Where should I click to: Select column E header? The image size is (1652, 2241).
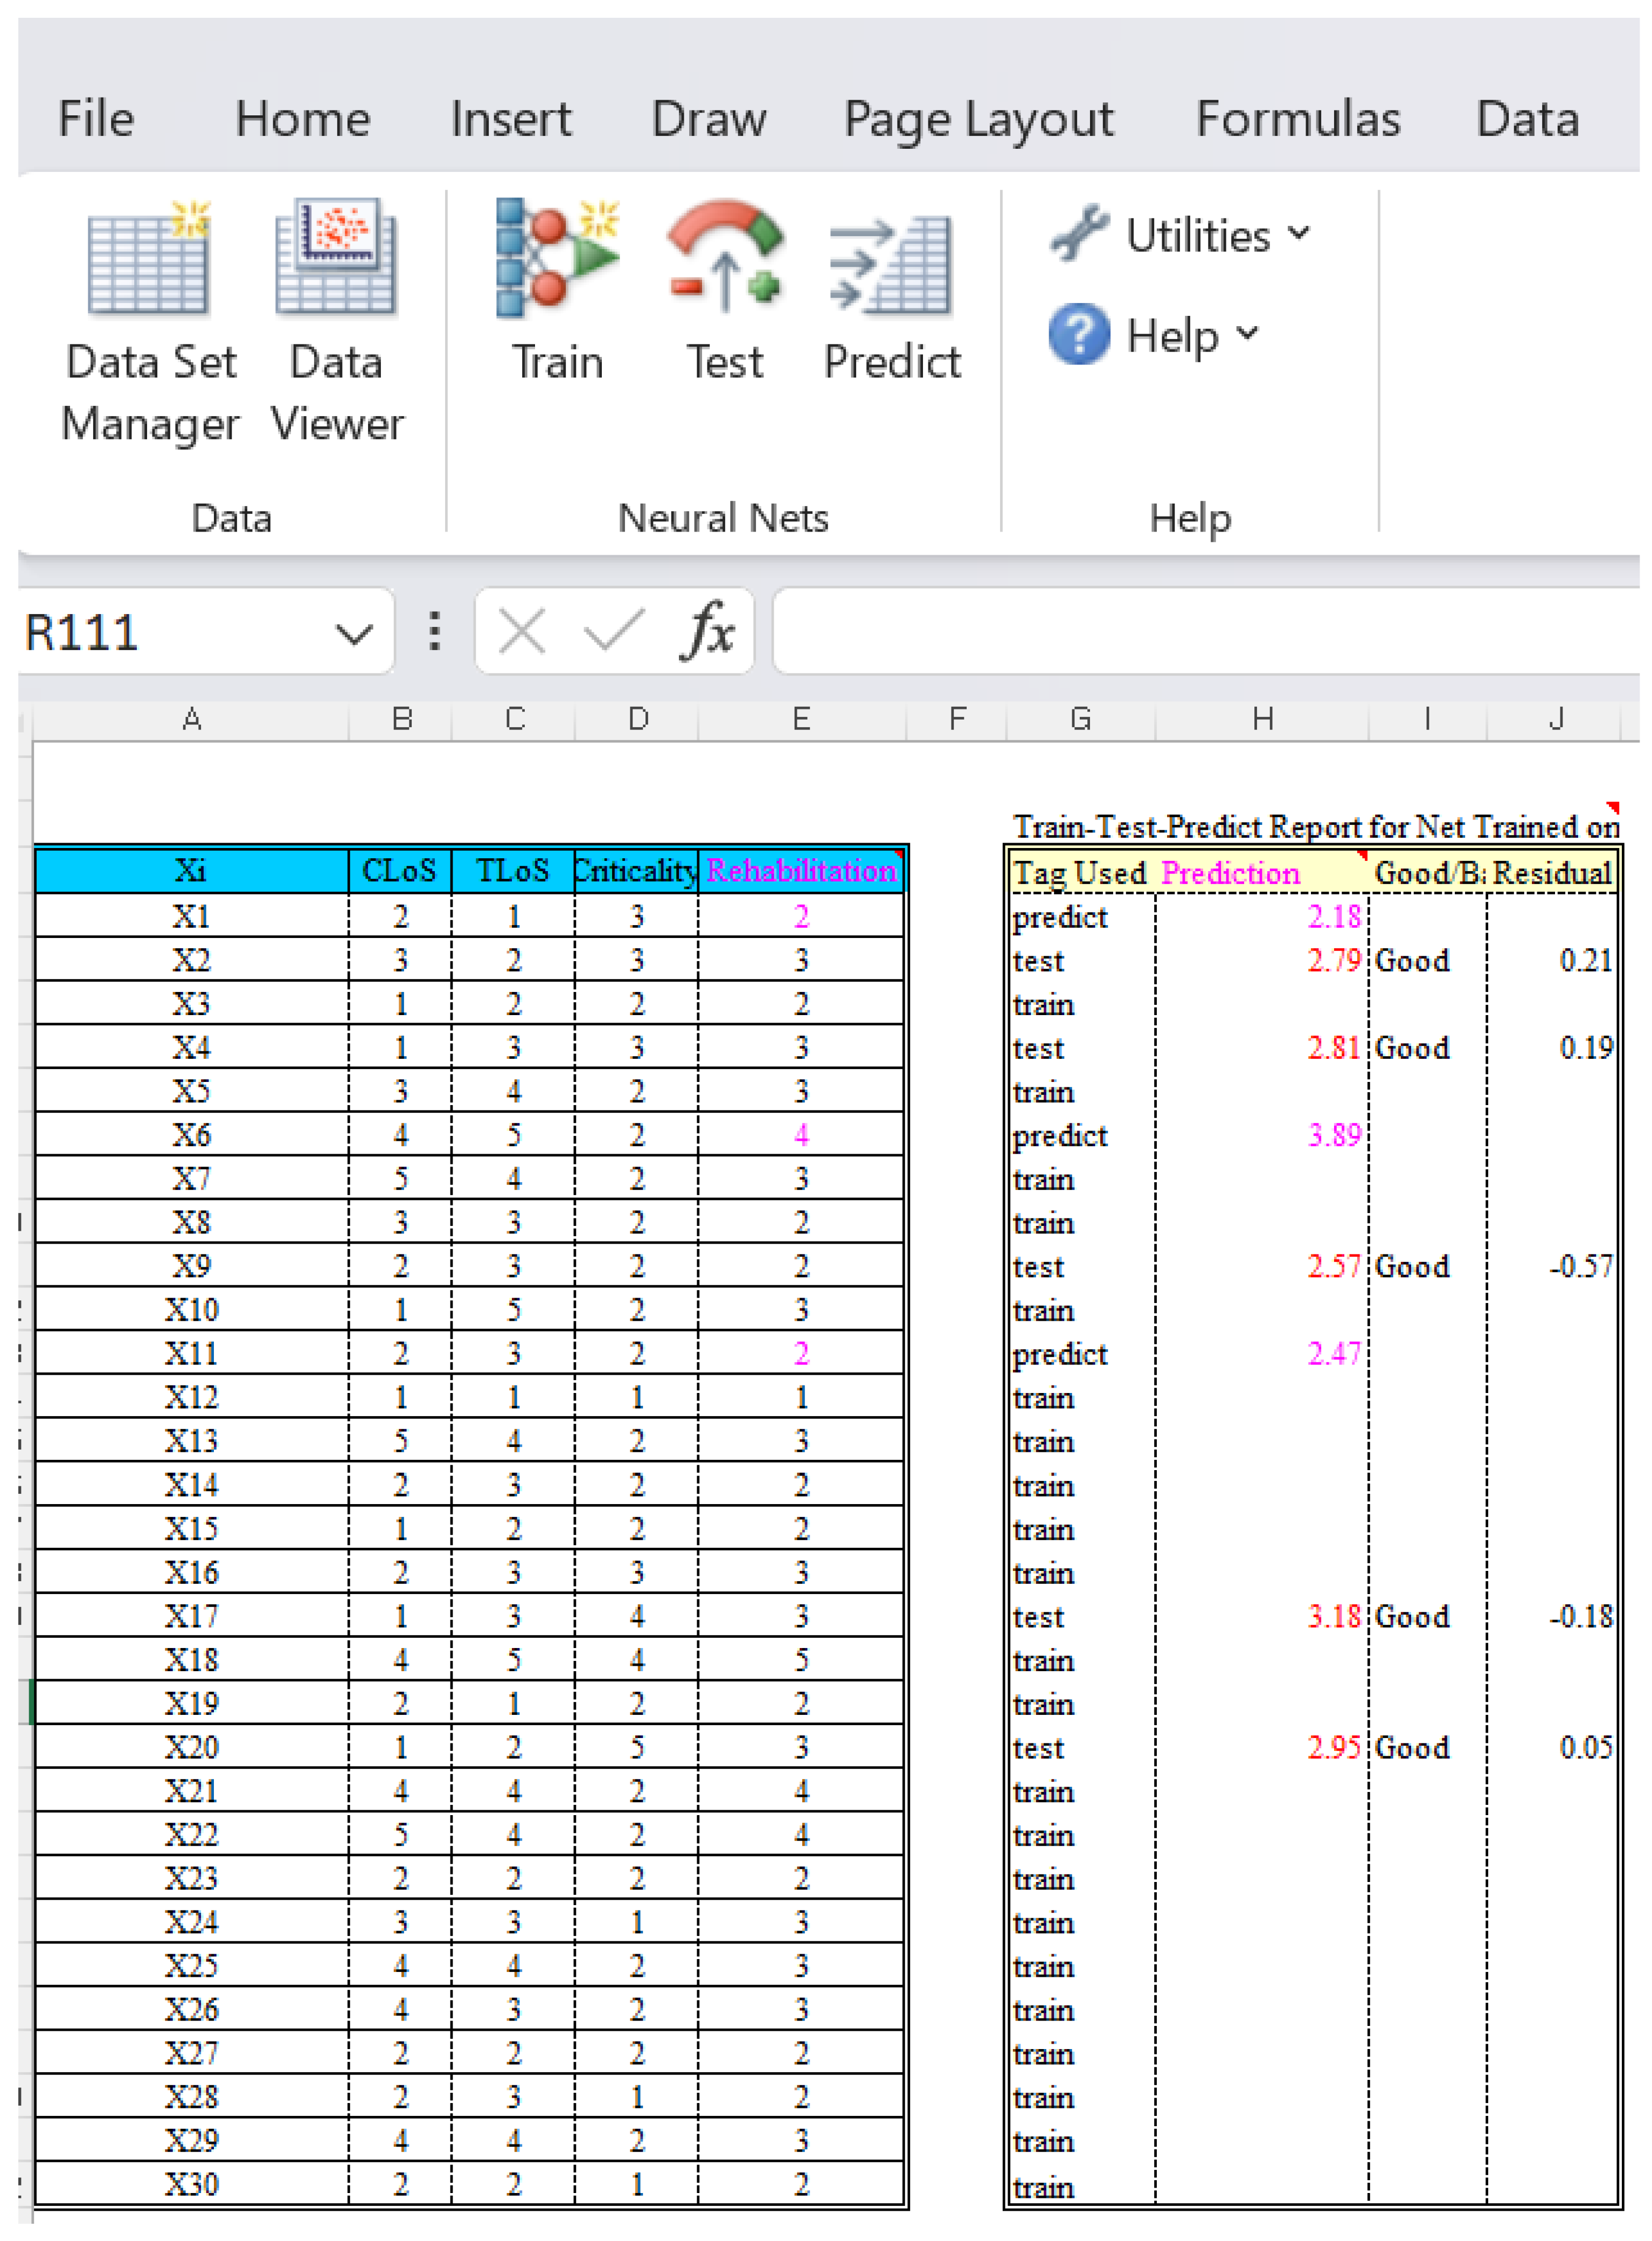click(801, 719)
